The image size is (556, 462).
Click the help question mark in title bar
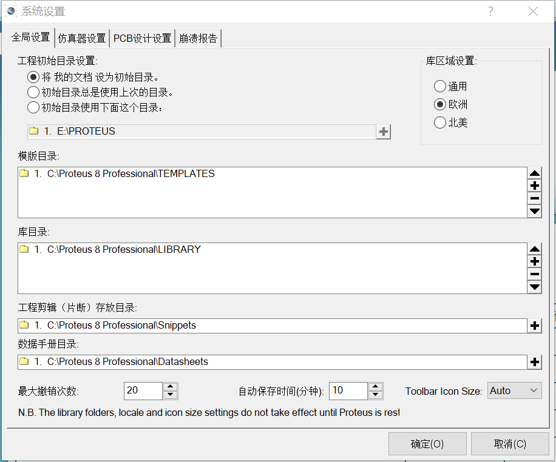tap(490, 12)
